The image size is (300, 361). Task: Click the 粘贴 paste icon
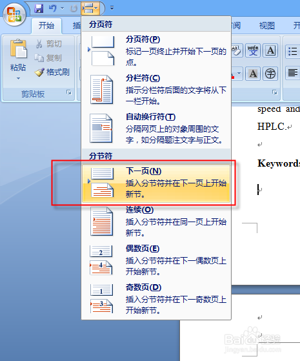[19, 49]
